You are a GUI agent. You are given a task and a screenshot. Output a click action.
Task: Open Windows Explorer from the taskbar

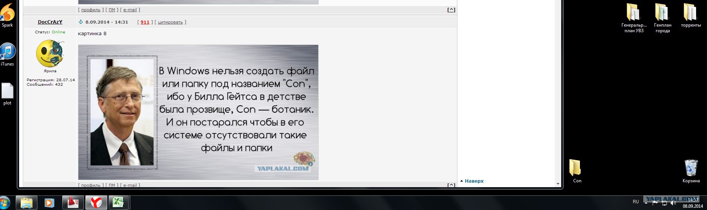tap(27, 203)
